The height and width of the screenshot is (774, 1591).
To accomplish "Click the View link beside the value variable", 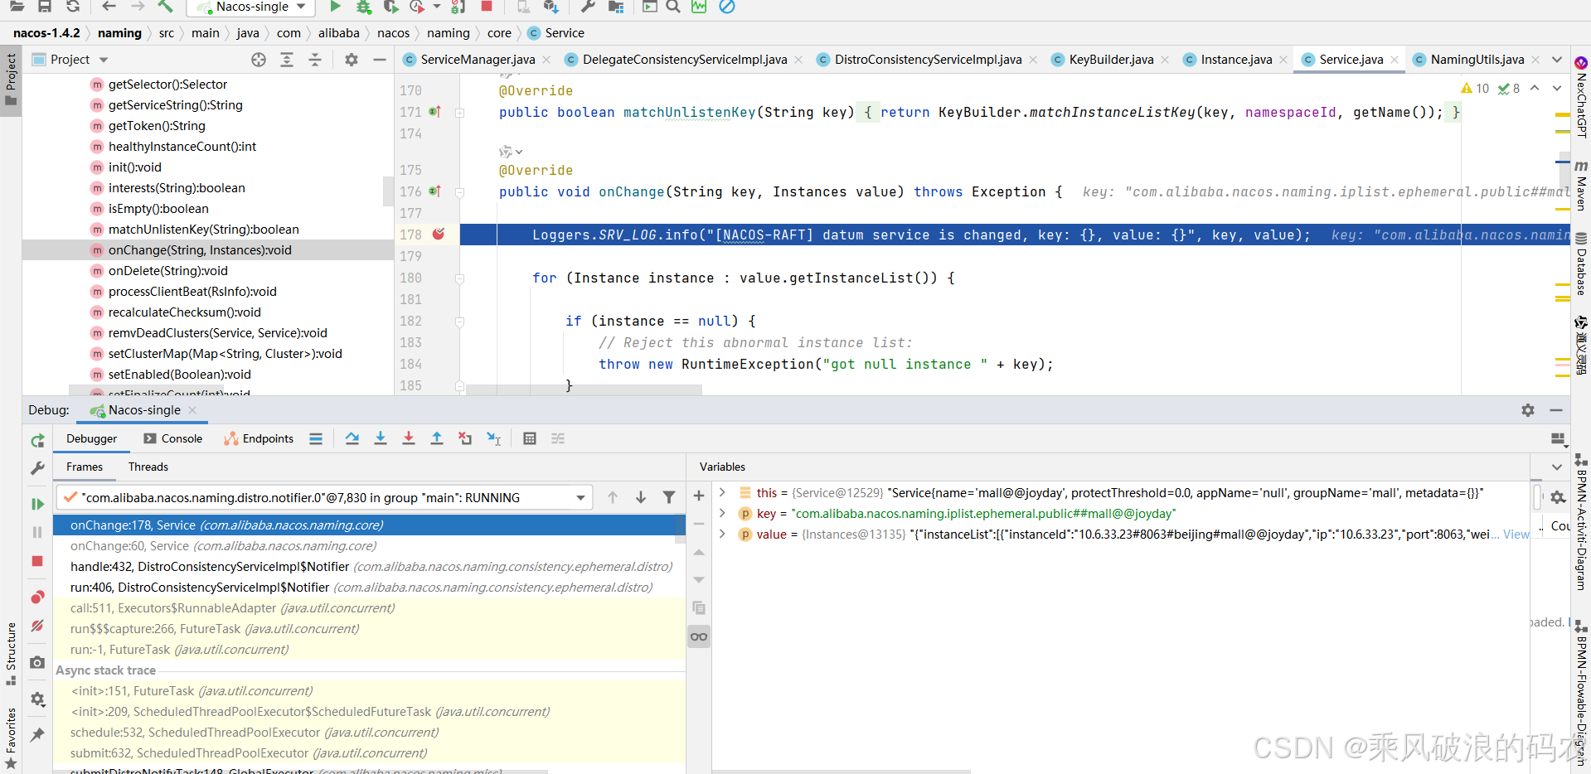I will (x=1516, y=535).
